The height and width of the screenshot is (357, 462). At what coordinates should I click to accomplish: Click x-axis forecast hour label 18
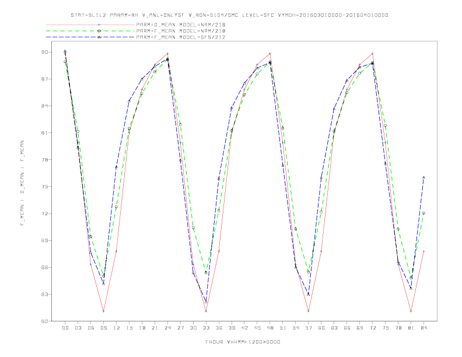click(x=142, y=328)
